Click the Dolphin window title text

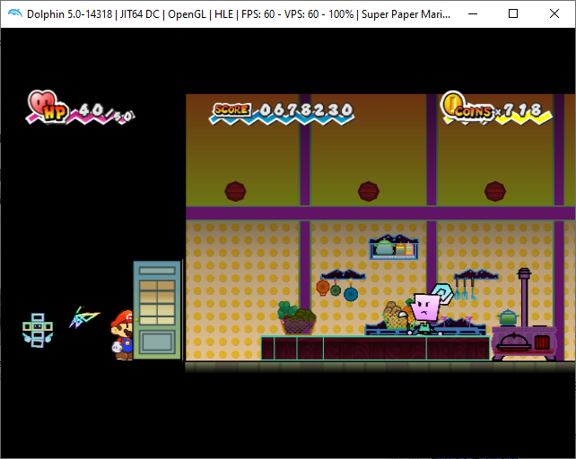[x=239, y=14]
